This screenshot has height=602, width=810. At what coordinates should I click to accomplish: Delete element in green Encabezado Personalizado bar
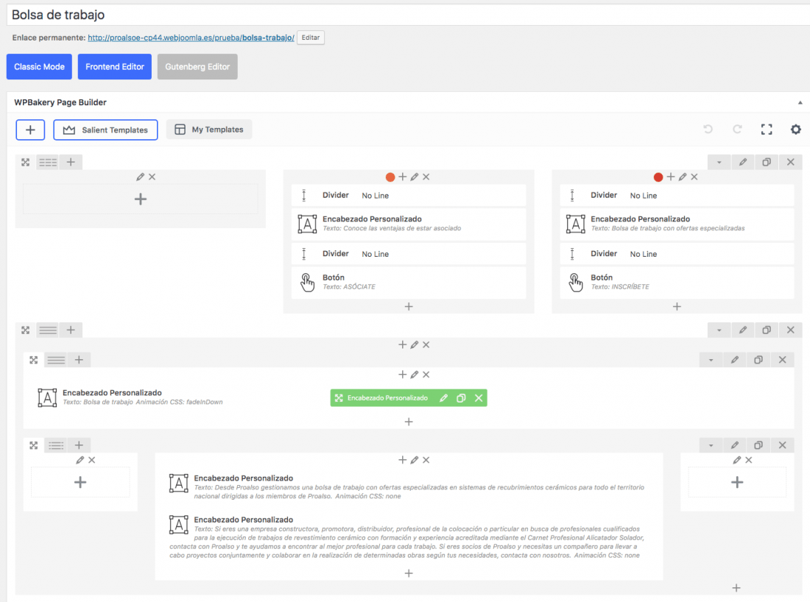pos(479,398)
